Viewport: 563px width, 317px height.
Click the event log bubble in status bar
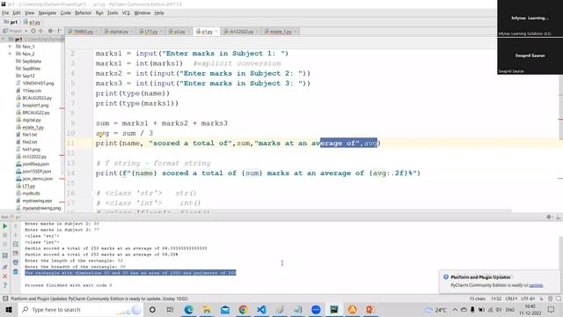[x=558, y=299]
